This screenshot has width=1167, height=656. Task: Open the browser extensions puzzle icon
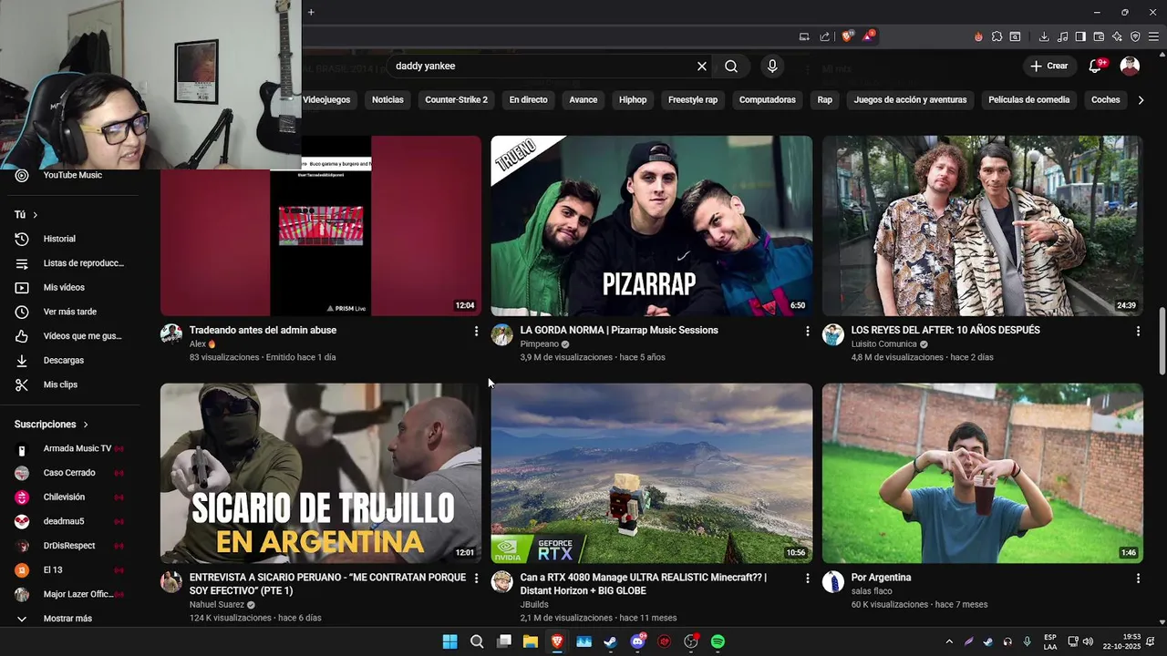tap(997, 36)
